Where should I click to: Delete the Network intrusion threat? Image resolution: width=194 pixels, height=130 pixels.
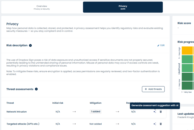[161, 112]
